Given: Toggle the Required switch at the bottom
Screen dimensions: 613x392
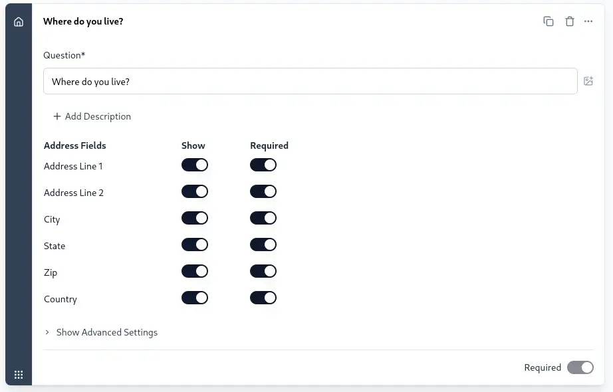Looking at the screenshot, I should pos(579,367).
